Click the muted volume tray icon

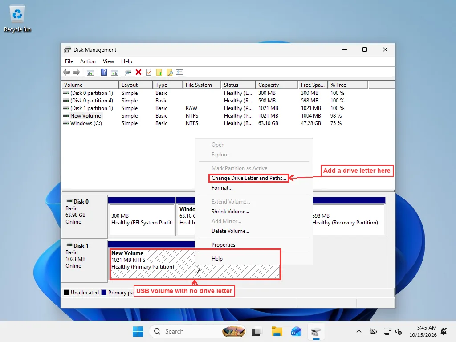point(399,331)
